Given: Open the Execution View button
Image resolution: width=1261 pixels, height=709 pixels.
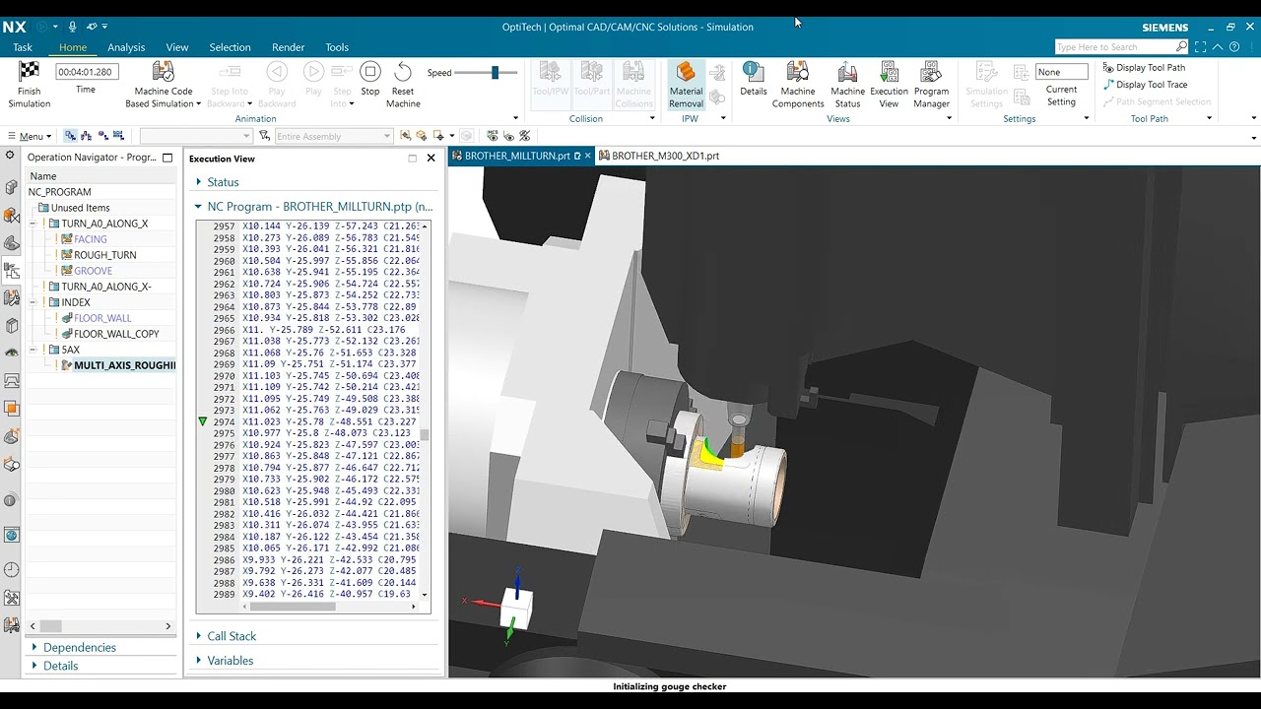Looking at the screenshot, I should pyautogui.click(x=889, y=85).
